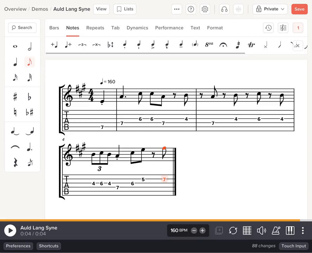Apply a flat accidental

coord(30,97)
